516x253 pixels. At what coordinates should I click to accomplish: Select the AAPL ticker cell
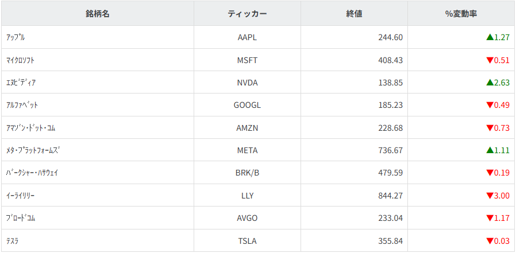point(247,37)
